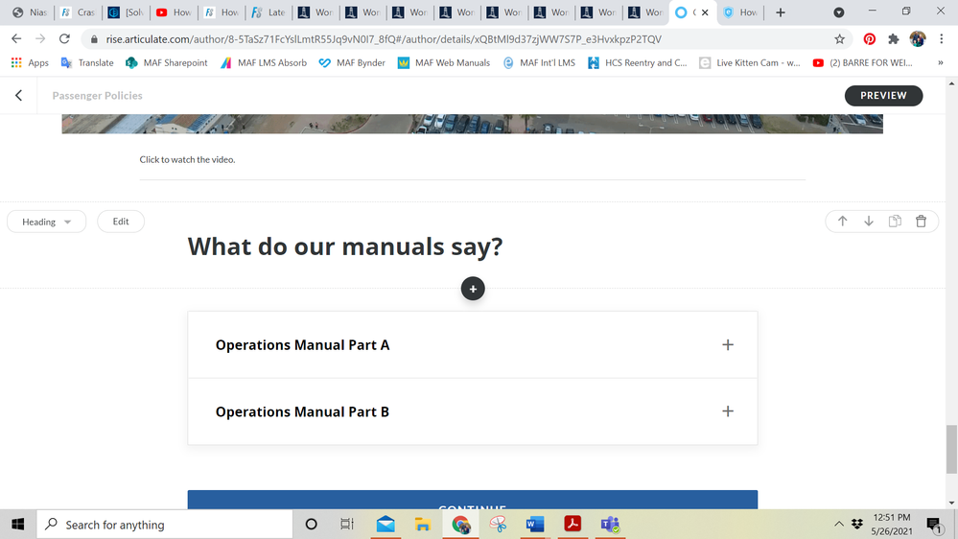Show hidden system tray icons

click(x=839, y=525)
